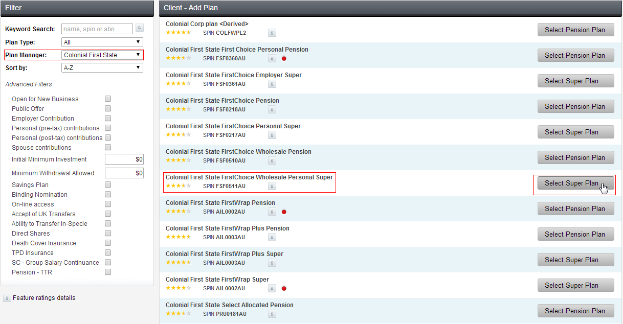Open info icon for SPIN FSF0360AU
Screen dimensions: 623x324
pos(272,58)
